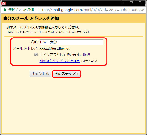Proceed with the 次のステップ button
Screen dimensions: 147x135
pyautogui.click(x=66, y=74)
